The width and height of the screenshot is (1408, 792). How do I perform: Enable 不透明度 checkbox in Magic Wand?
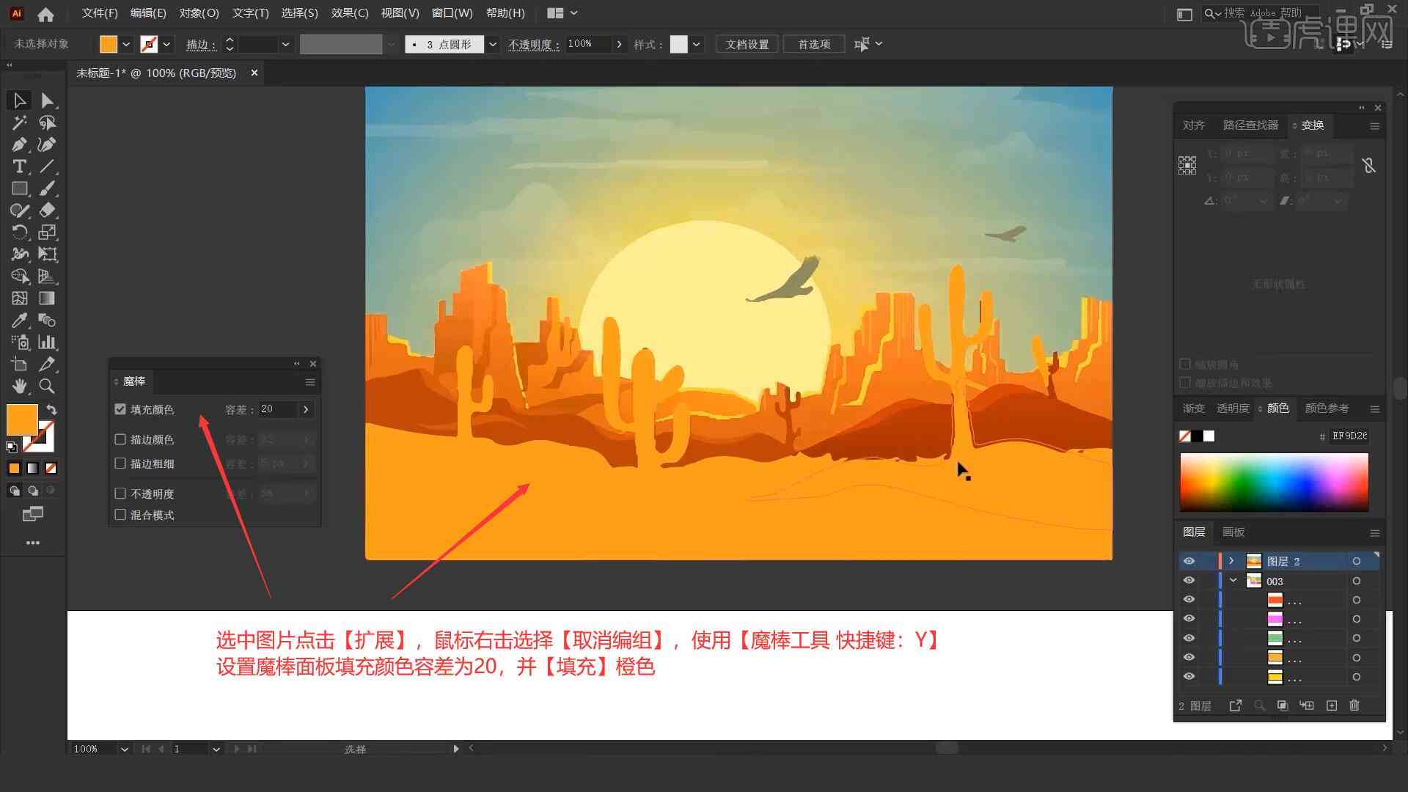[x=121, y=494]
